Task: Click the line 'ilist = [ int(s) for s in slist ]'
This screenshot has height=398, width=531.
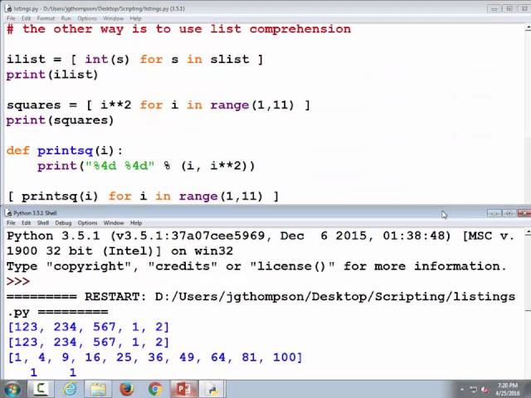Action: 134,60
